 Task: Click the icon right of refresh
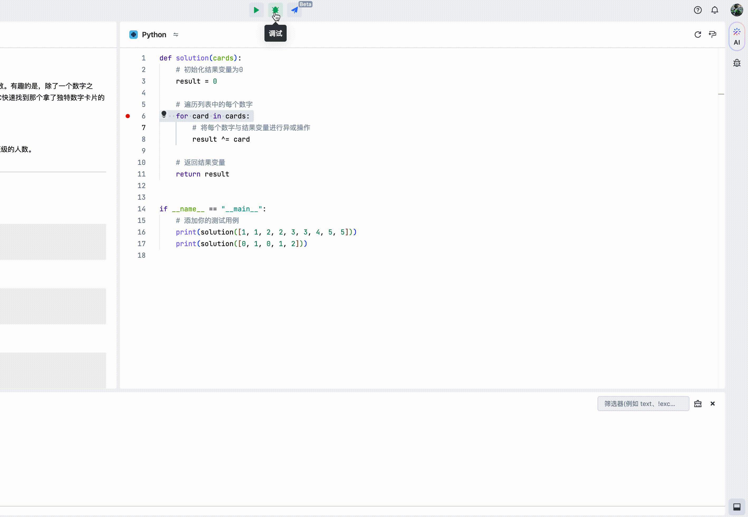(x=712, y=35)
